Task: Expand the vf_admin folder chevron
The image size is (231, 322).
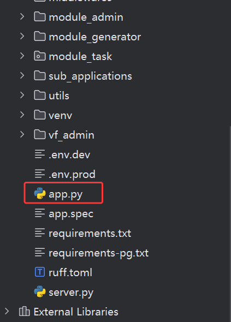Action: (22, 134)
